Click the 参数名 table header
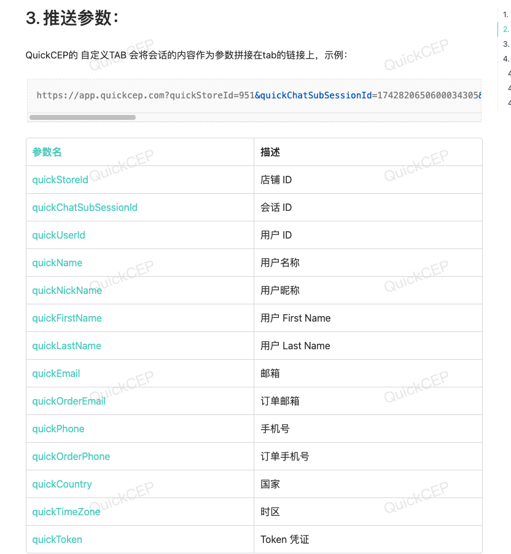The width and height of the screenshot is (511, 554). click(x=47, y=152)
